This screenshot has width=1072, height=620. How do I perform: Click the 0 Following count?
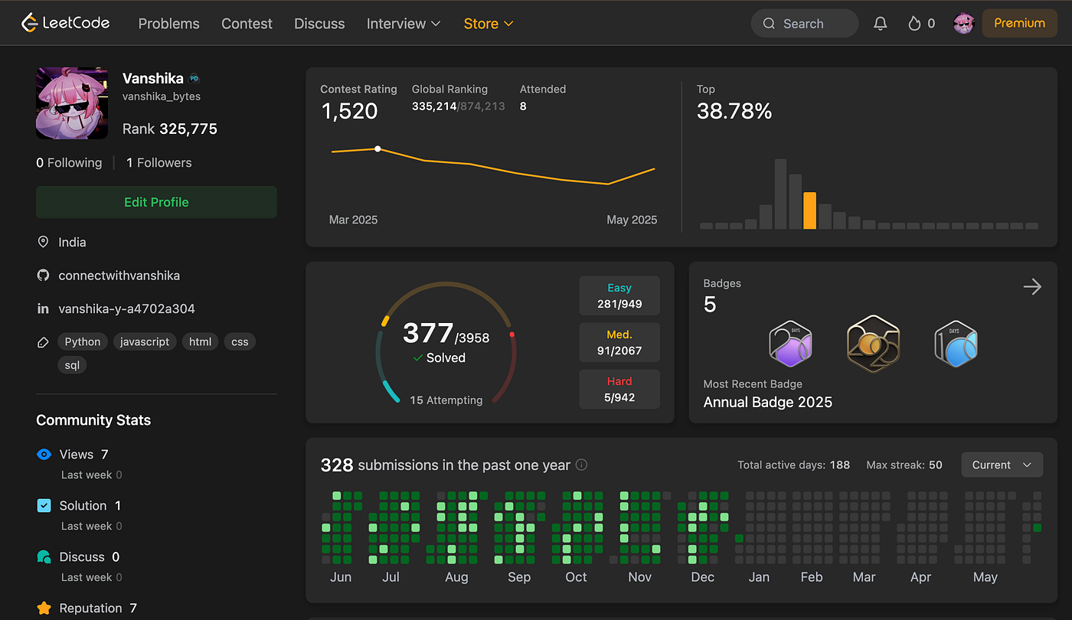coord(69,163)
